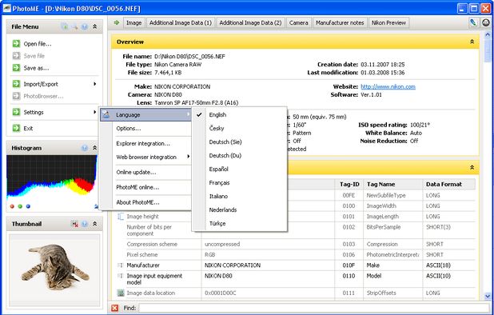Open the Nikon Preview tab
This screenshot has height=315, width=494.
[388, 22]
